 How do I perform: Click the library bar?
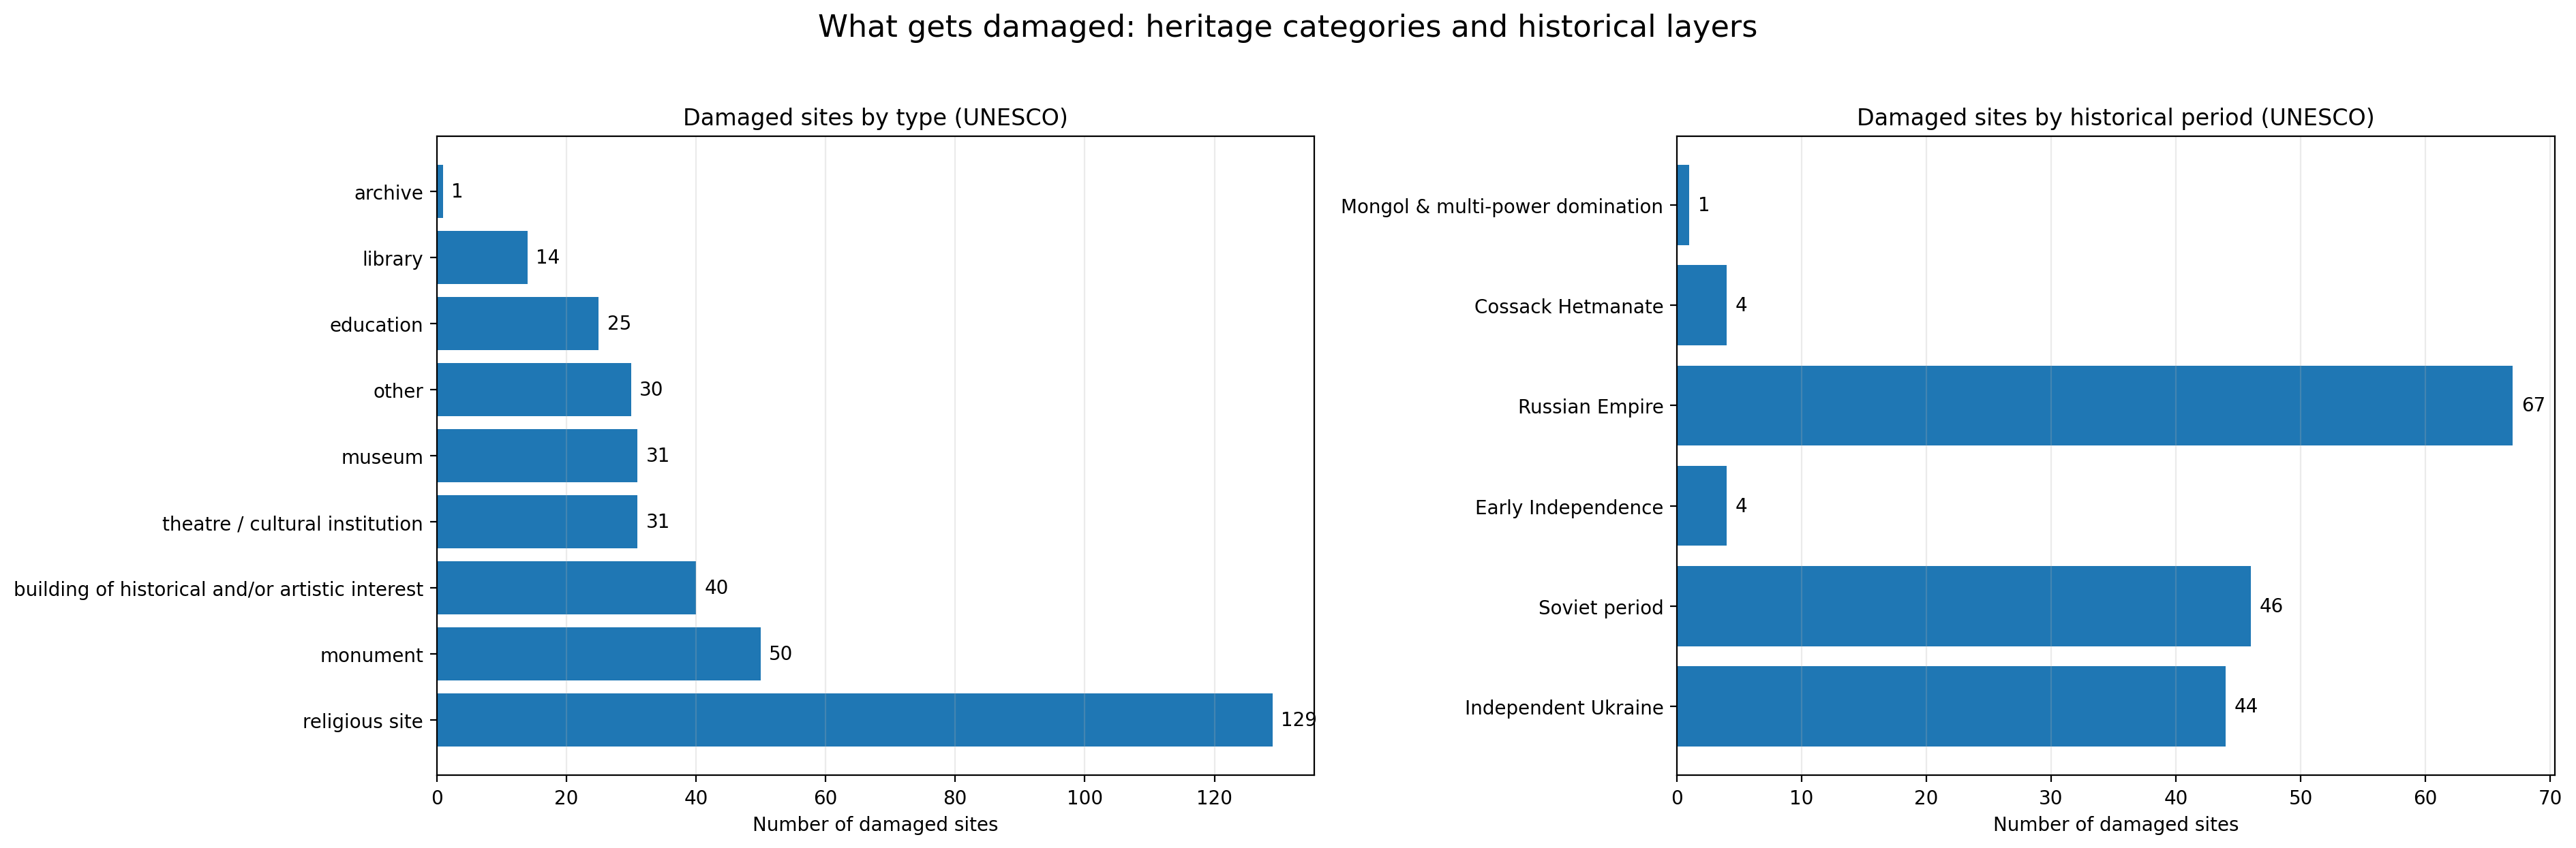coord(485,257)
